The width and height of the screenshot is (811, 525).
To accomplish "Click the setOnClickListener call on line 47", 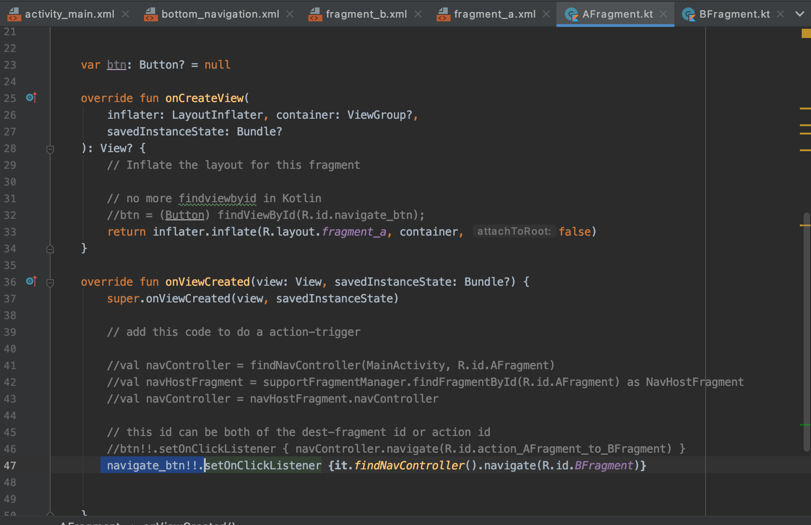I will (x=263, y=465).
